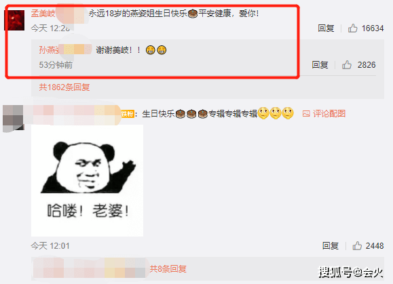
Task: Open the panda 哈喽老婆 meme image
Action: pos(88,181)
